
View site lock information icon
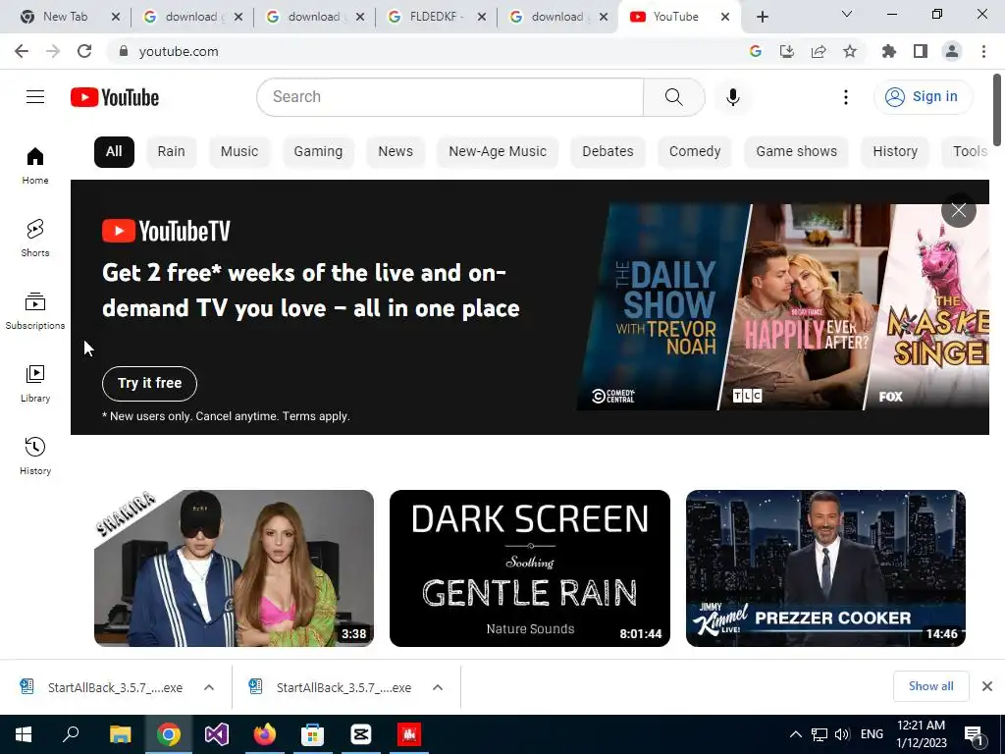(x=124, y=51)
